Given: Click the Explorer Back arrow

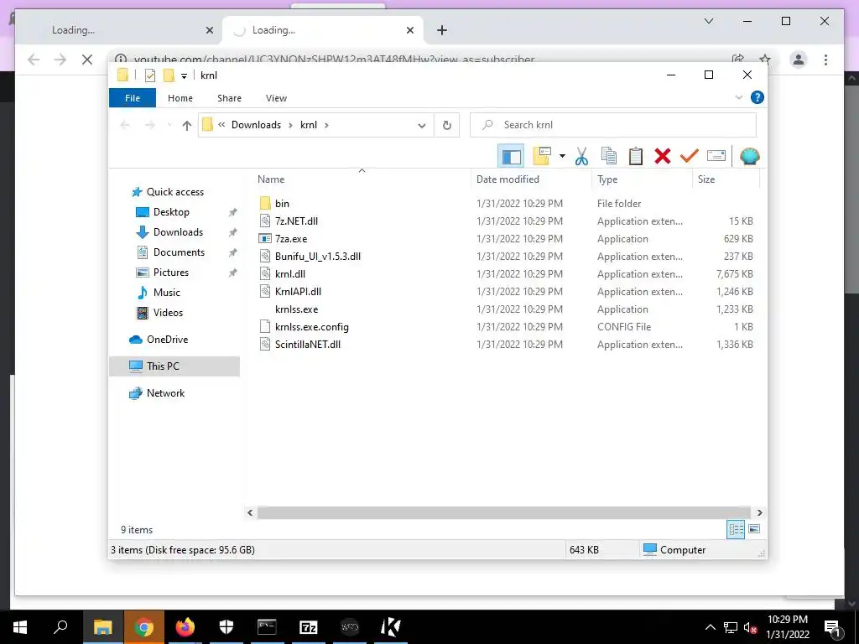Looking at the screenshot, I should [125, 126].
